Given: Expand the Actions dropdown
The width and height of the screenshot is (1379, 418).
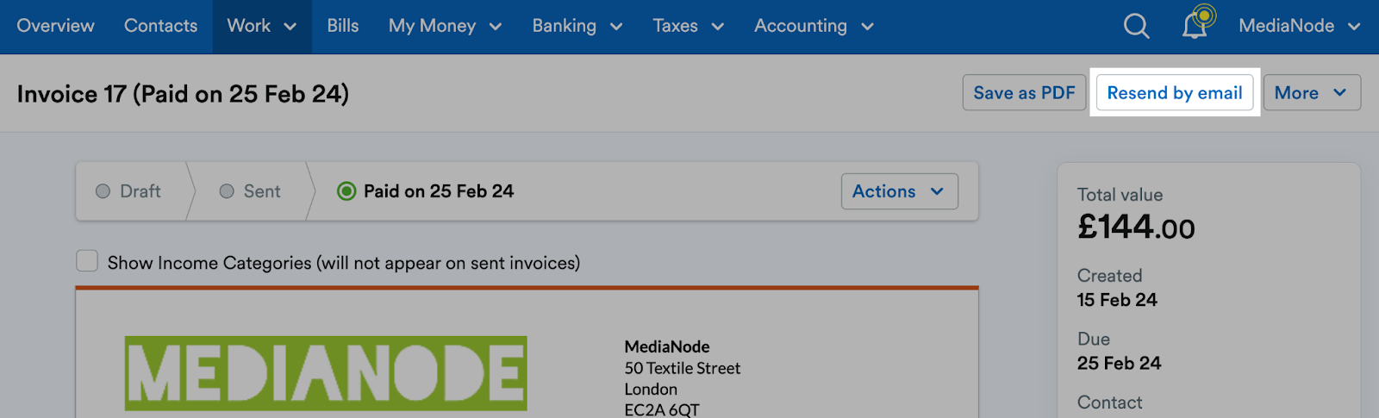Looking at the screenshot, I should [x=899, y=191].
